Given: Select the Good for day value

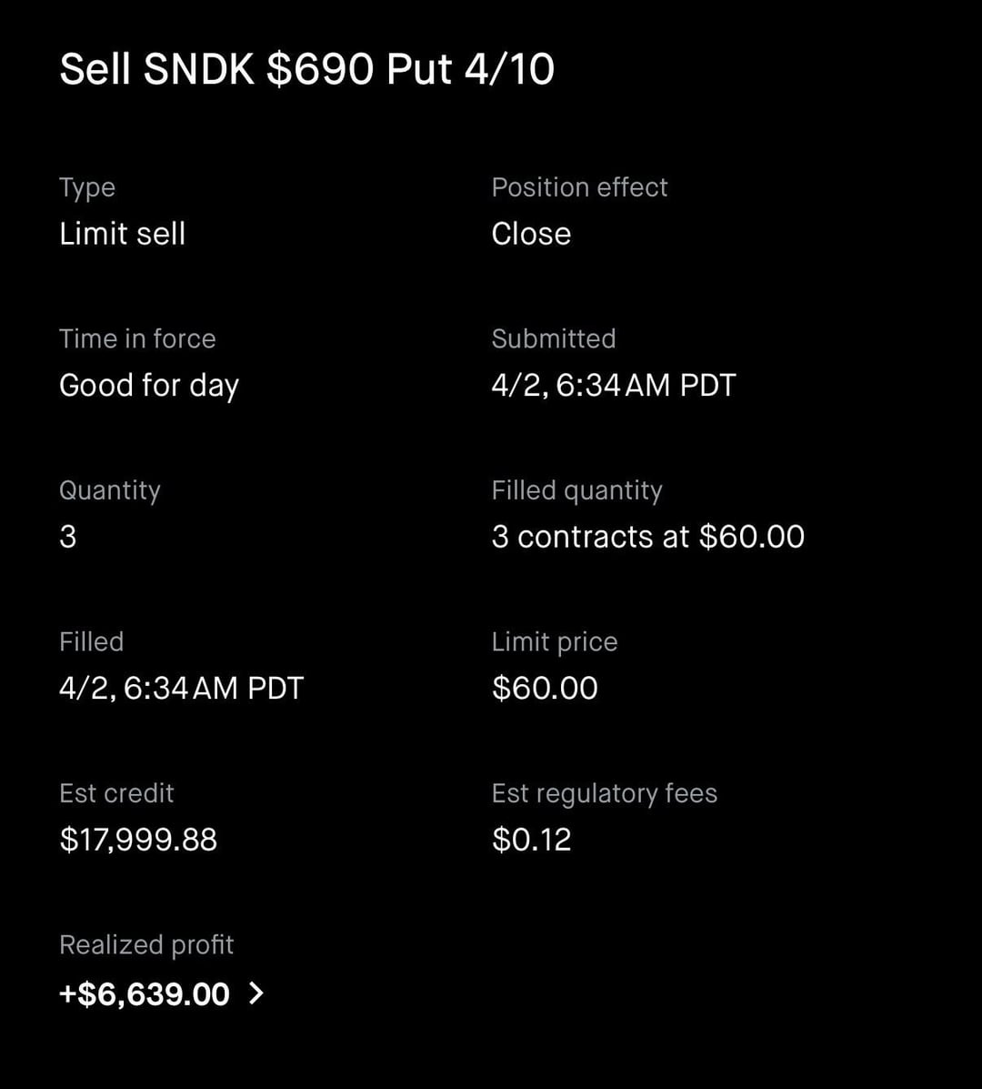Looking at the screenshot, I should [x=148, y=386].
